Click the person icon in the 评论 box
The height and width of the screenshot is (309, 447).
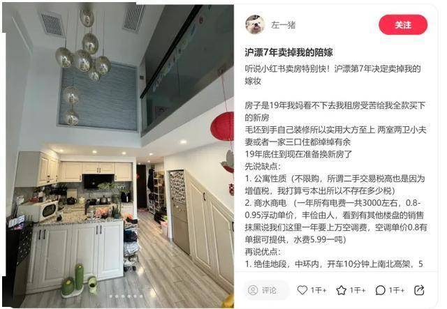click(253, 290)
